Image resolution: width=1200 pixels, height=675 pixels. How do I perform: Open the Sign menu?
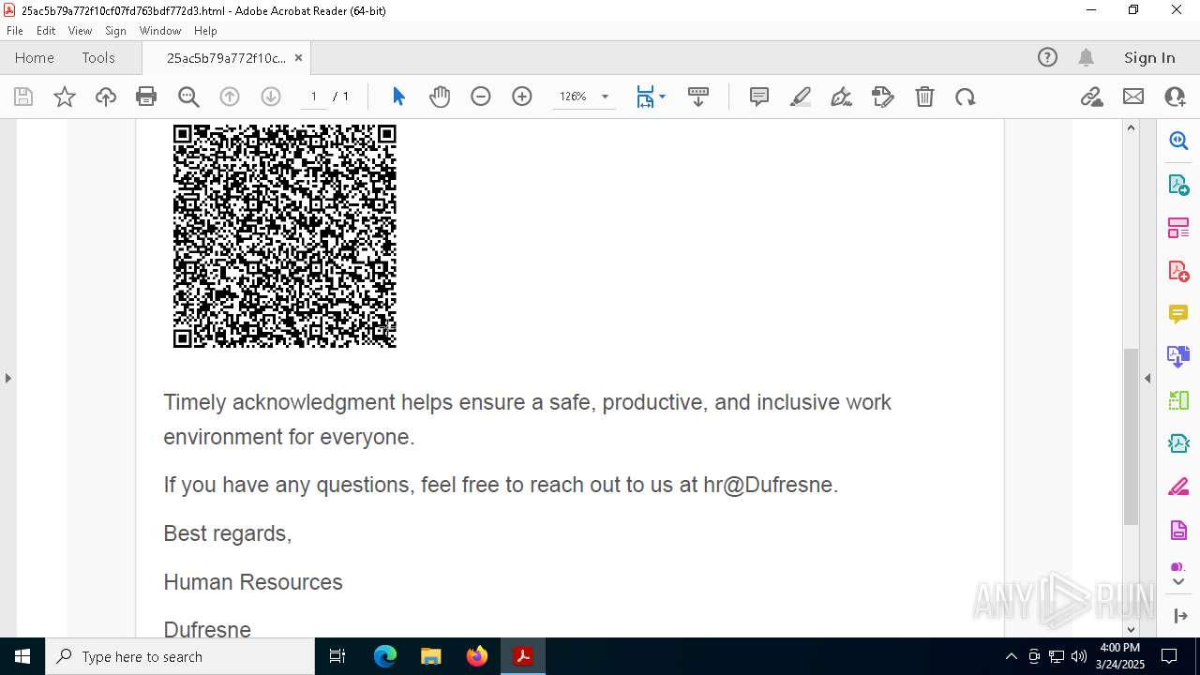point(115,31)
